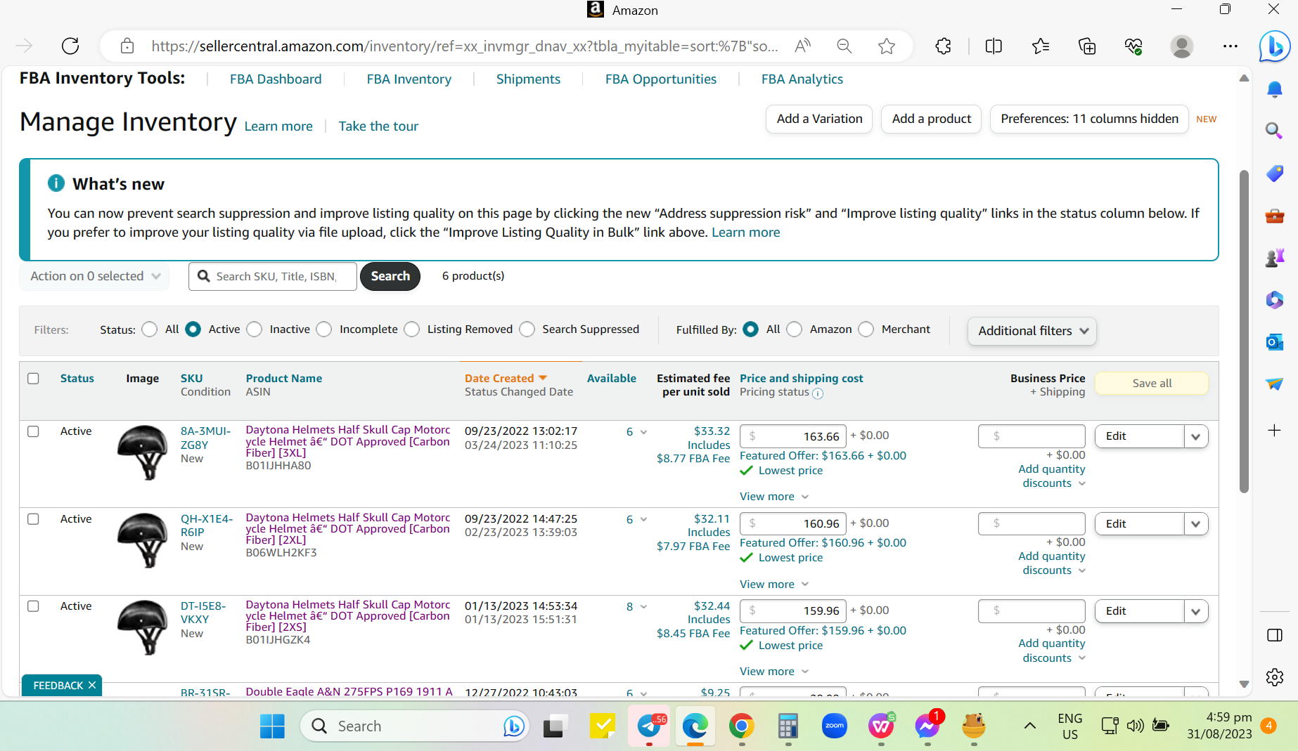Refresh the Seller Central page
Screen dimensions: 1298x751
point(70,46)
